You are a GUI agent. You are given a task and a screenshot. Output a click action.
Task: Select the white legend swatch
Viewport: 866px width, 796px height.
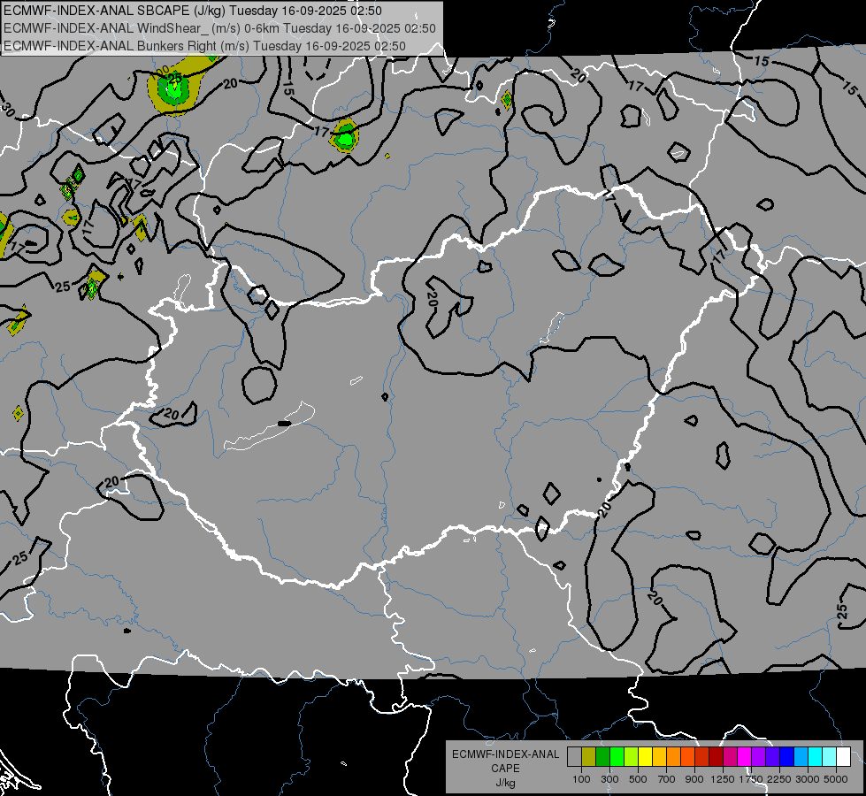pos(843,757)
